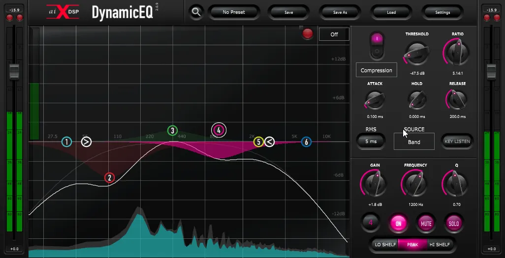Select EQ band 4 pink node
The width and height of the screenshot is (505, 258).
pyautogui.click(x=219, y=130)
